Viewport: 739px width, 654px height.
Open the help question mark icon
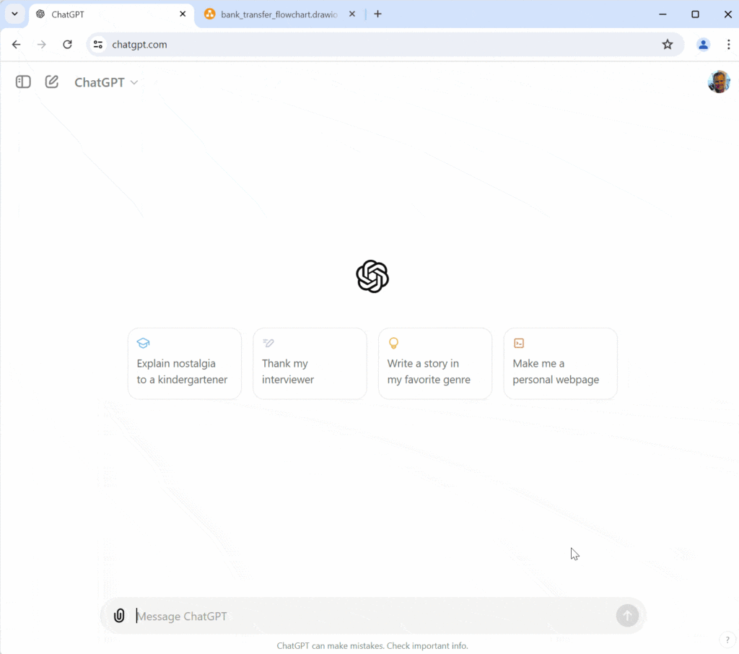727,640
